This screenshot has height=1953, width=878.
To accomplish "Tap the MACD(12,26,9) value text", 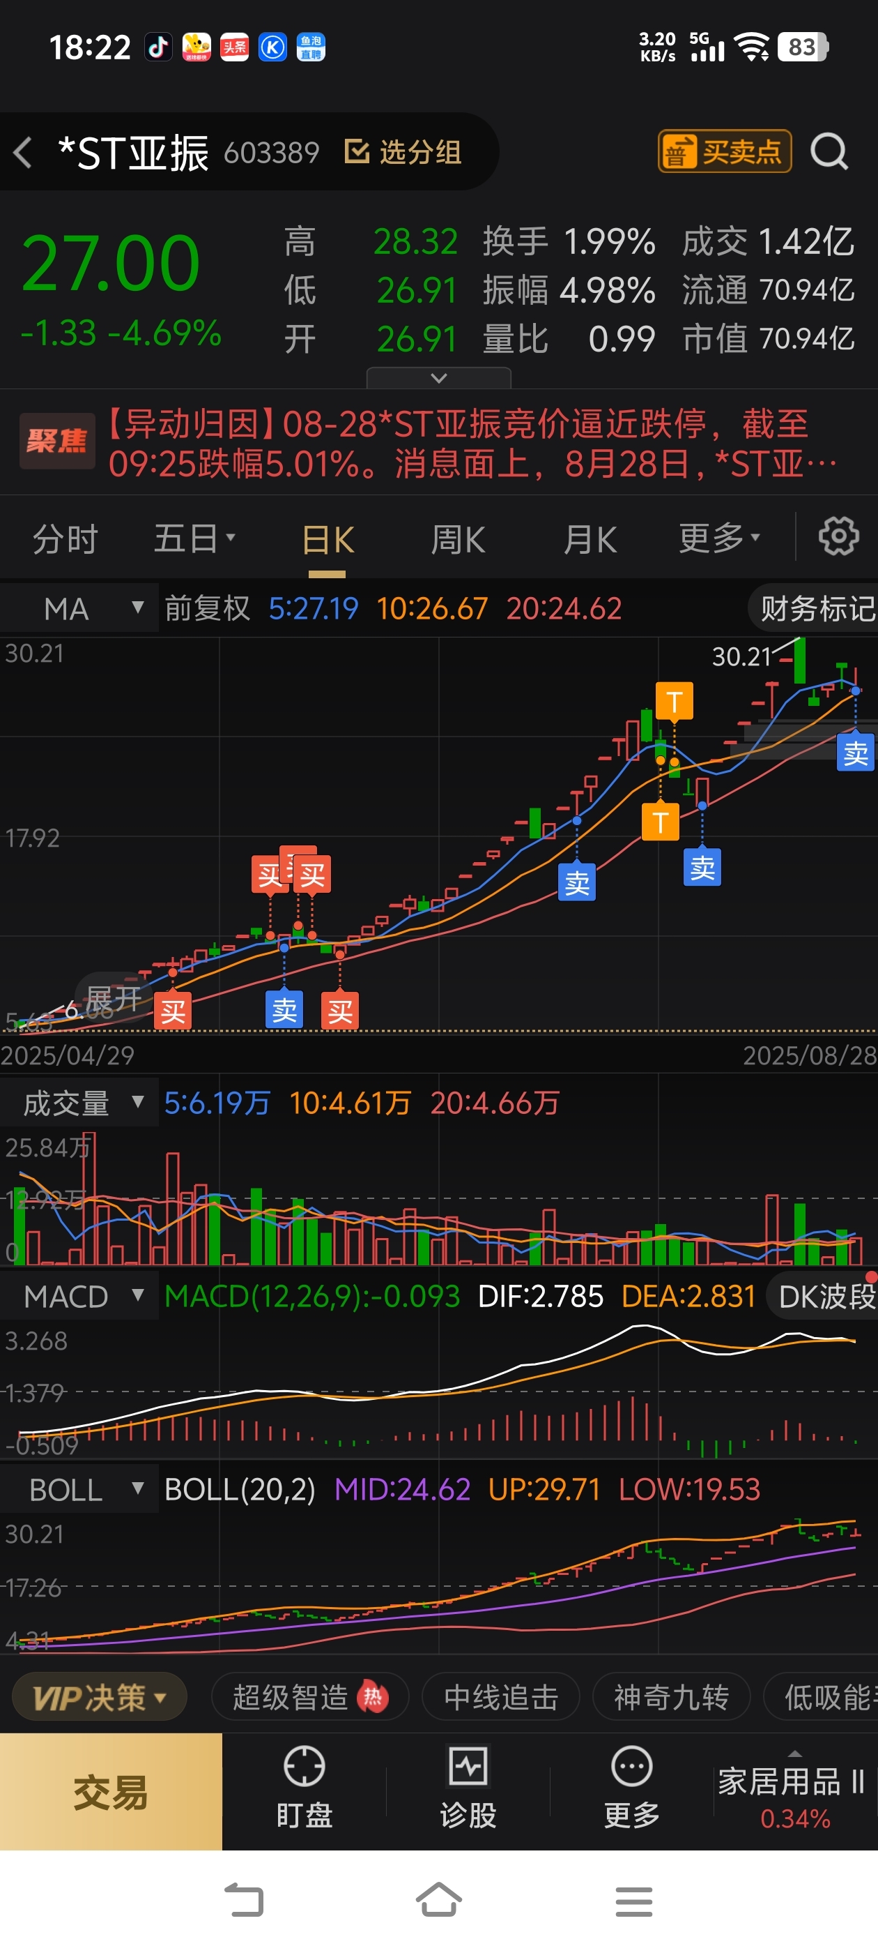I will pos(312,1297).
